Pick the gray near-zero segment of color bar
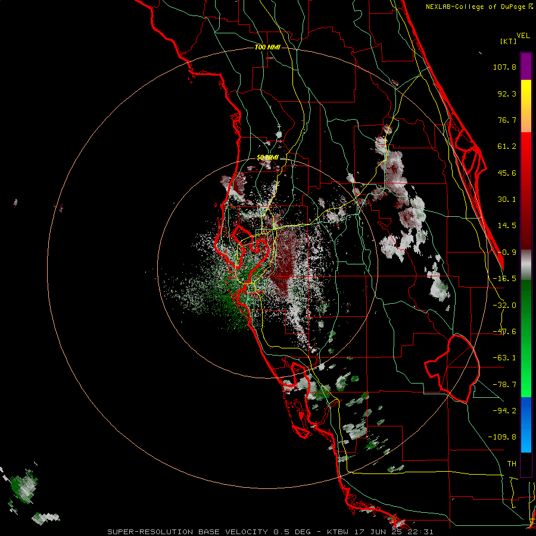Screen dimensions: 536x536 click(x=526, y=265)
